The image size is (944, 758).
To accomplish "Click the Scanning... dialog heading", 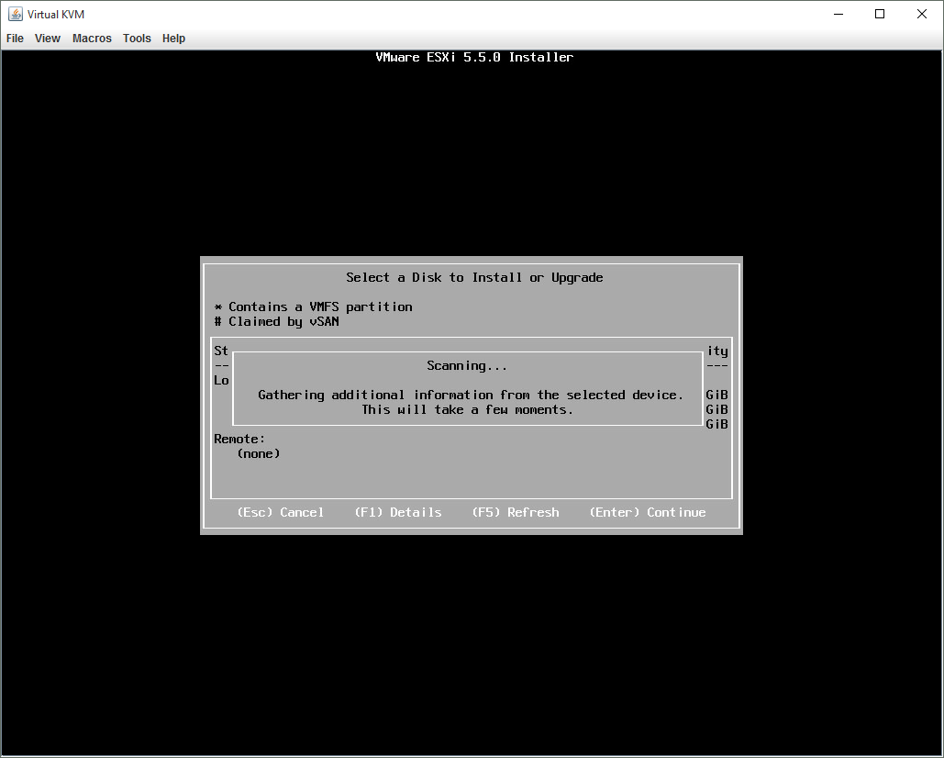I will click(467, 365).
